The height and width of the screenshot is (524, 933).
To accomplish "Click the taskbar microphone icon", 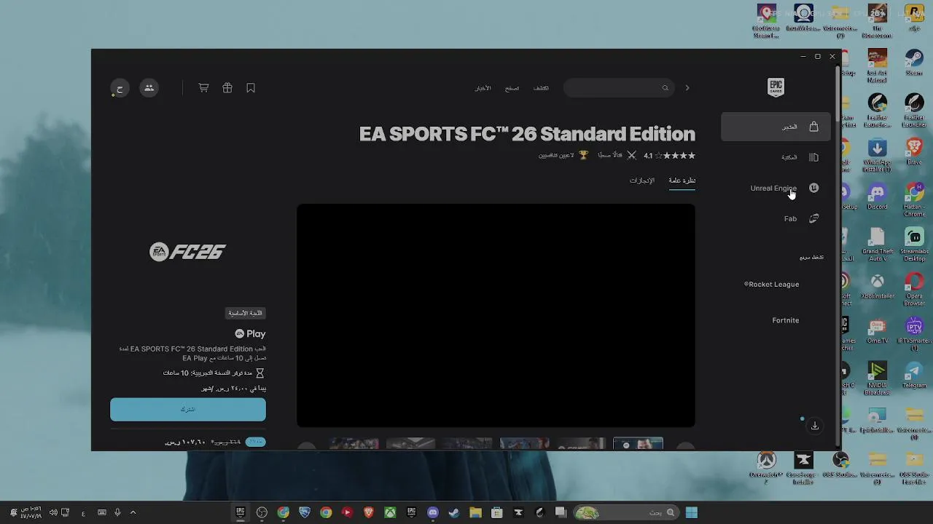I will click(117, 512).
